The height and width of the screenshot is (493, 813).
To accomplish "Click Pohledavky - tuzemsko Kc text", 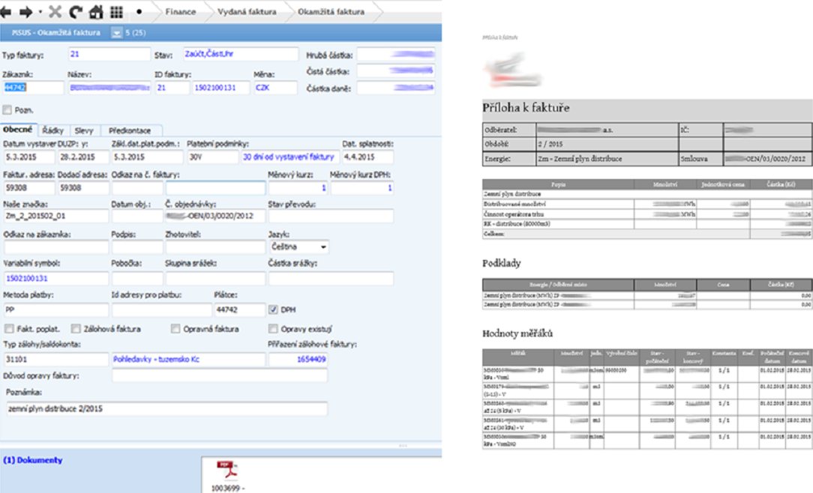I will point(156,359).
